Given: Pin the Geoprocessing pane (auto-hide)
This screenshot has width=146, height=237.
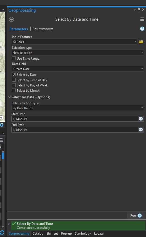Looking at the screenshot, I should [x=139, y=10].
